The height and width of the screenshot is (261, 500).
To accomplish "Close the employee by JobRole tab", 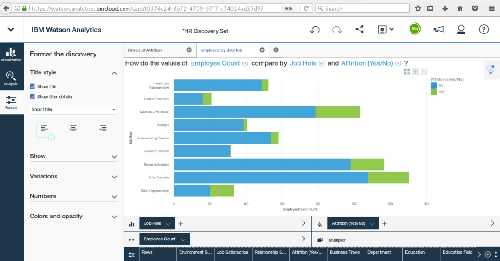I will tap(262, 50).
